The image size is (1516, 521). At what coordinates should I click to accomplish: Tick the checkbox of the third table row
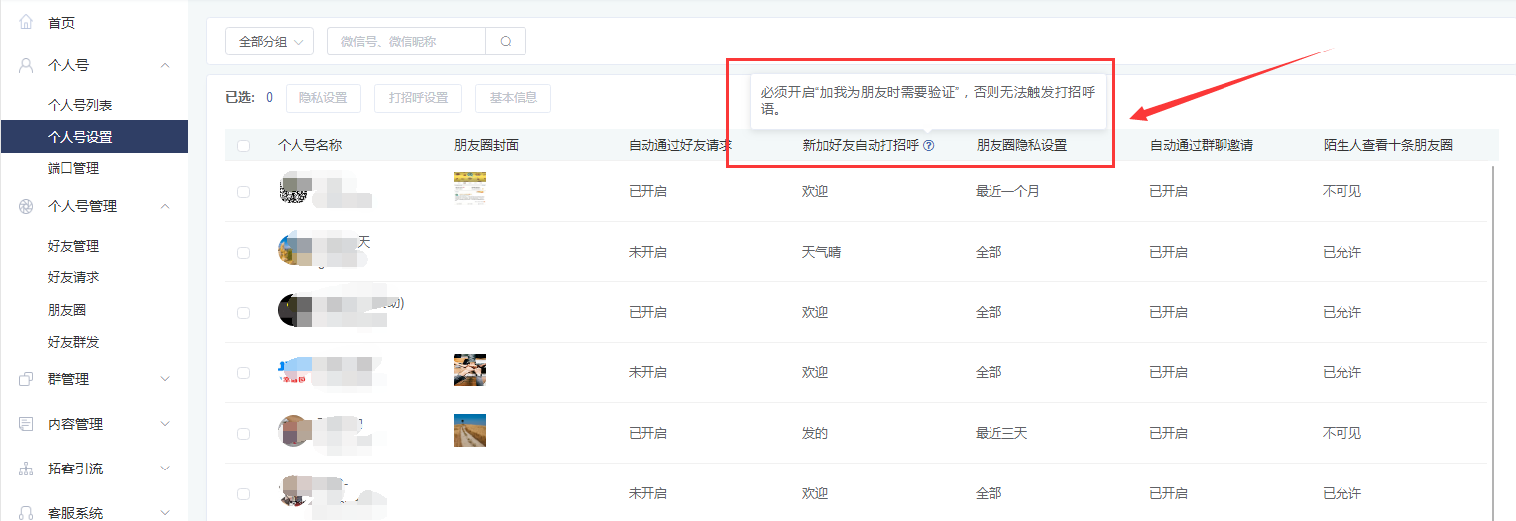[244, 313]
